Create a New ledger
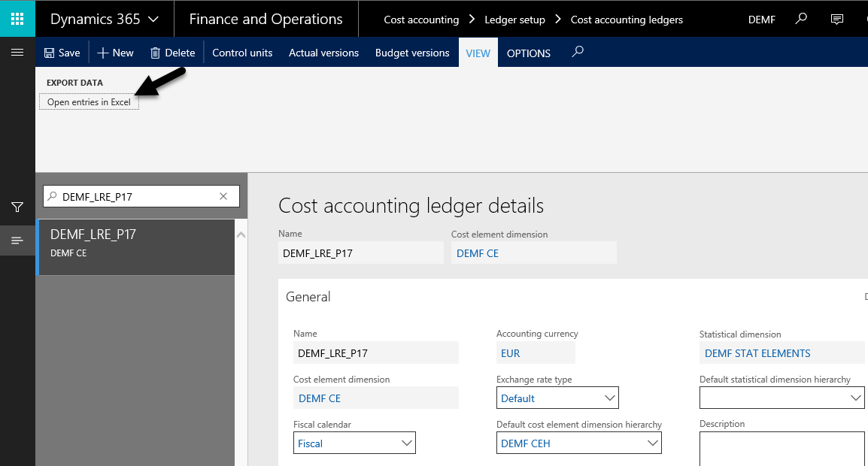The width and height of the screenshot is (868, 466). [x=115, y=53]
